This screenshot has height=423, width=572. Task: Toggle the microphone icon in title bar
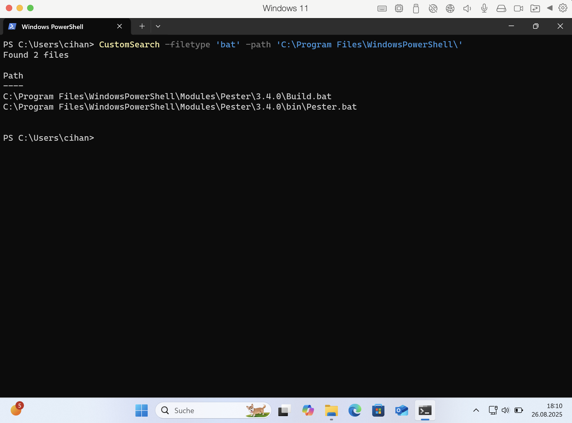(x=484, y=9)
